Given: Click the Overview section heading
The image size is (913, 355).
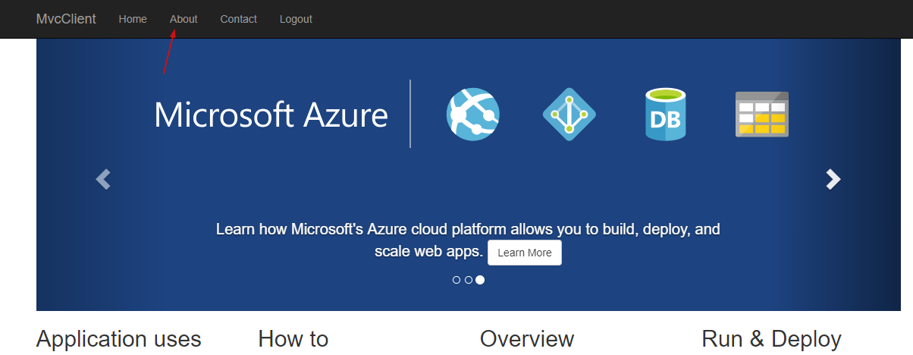Looking at the screenshot, I should (x=527, y=339).
